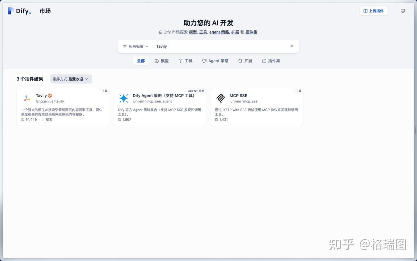Click the 搜索 tag on the Tavily card
417x261 pixels.
(x=47, y=119)
